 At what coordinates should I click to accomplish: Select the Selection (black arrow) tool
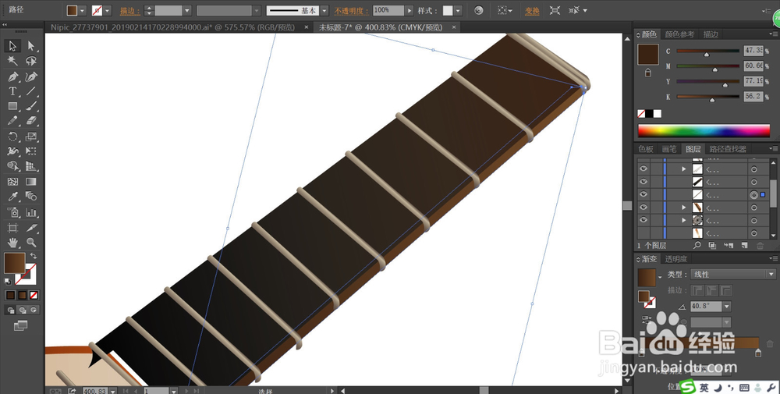(x=12, y=46)
